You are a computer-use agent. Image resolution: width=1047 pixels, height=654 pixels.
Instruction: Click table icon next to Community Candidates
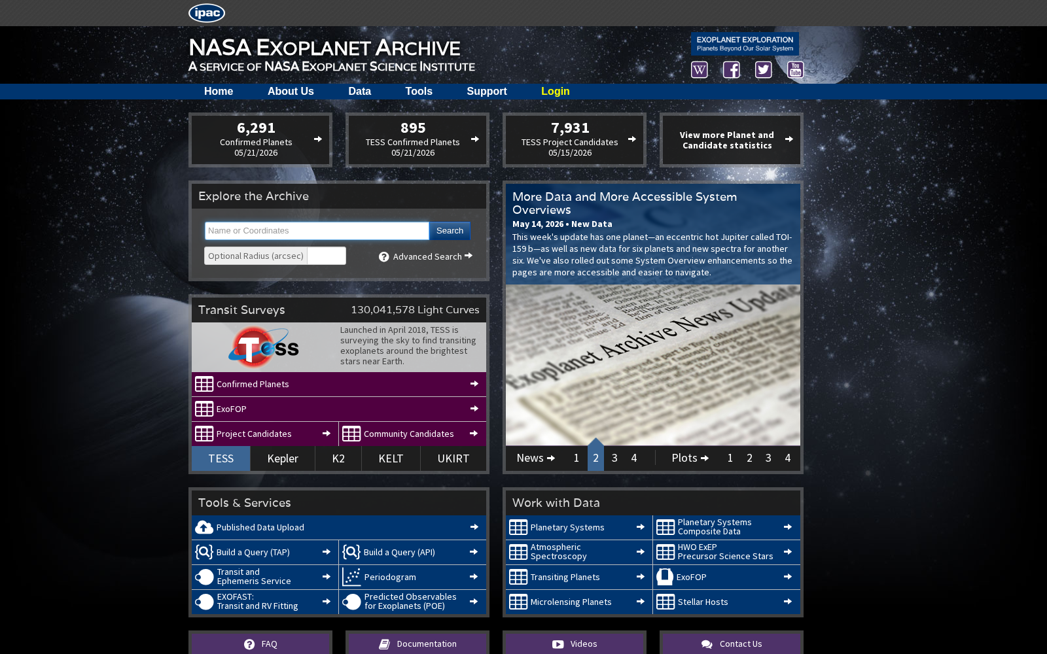[351, 434]
